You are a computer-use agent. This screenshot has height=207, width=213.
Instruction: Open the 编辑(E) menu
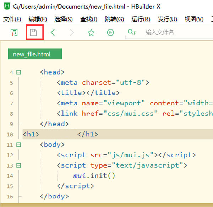[x=38, y=19]
